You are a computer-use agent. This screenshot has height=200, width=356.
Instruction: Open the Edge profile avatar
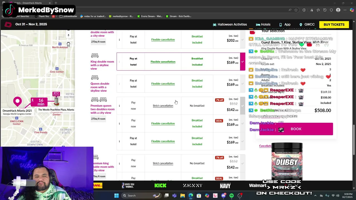pos(338,10)
